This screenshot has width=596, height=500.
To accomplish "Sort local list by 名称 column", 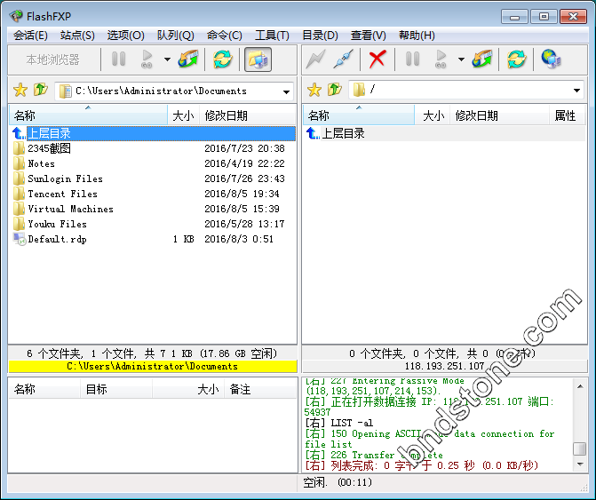I will (88, 115).
